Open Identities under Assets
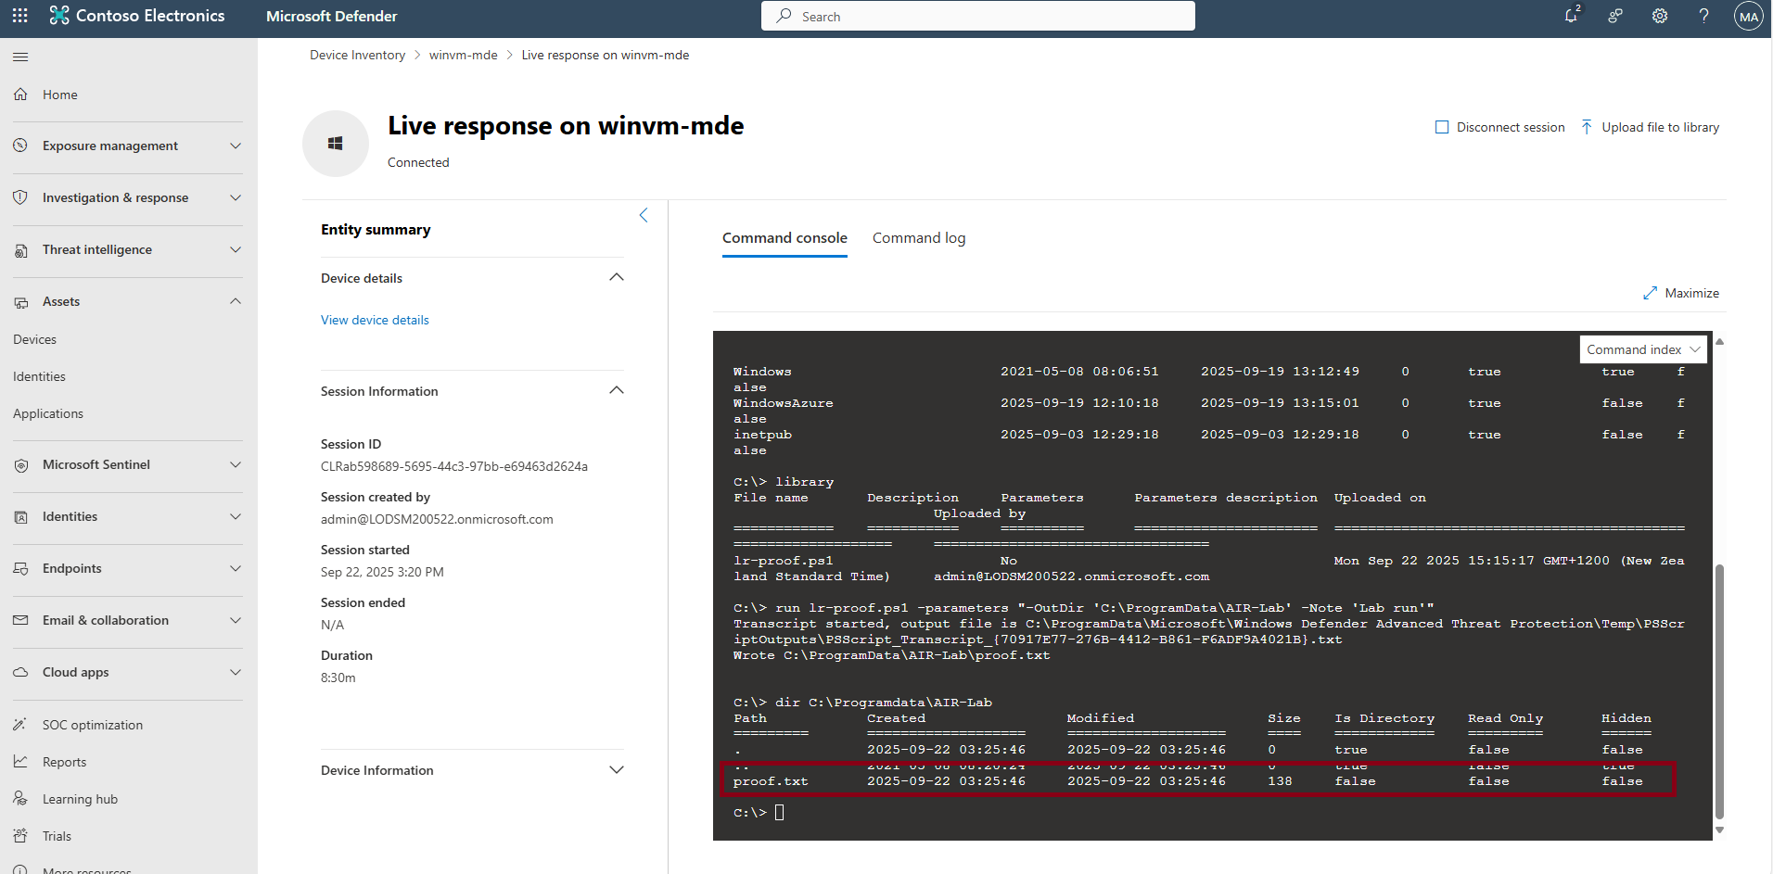Screen dimensions: 1773x874 point(39,376)
